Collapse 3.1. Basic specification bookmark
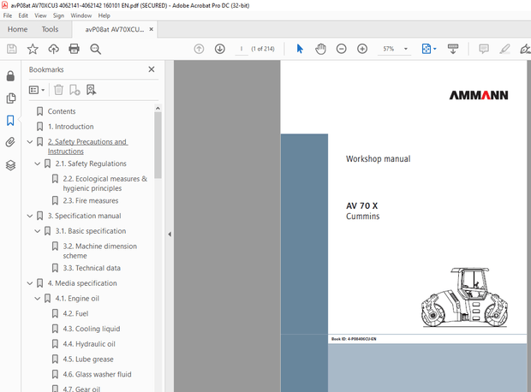Screen dimensions: 531x392 (38, 231)
